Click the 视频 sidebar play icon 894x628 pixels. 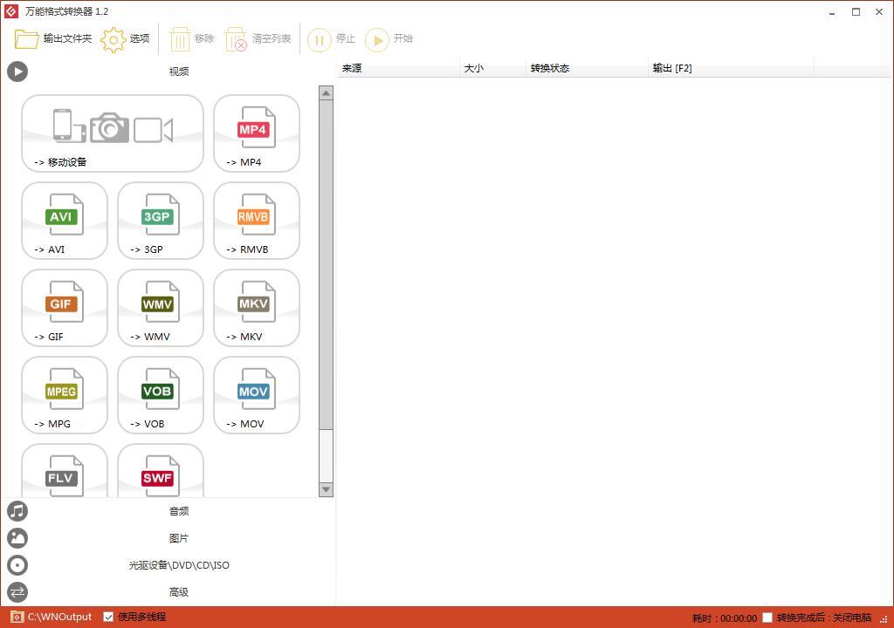coord(17,72)
